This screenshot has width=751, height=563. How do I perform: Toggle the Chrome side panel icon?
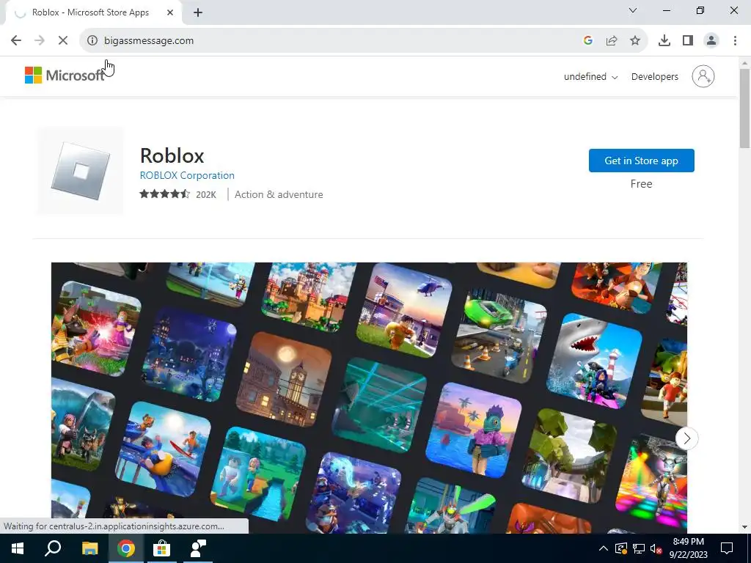tap(688, 41)
